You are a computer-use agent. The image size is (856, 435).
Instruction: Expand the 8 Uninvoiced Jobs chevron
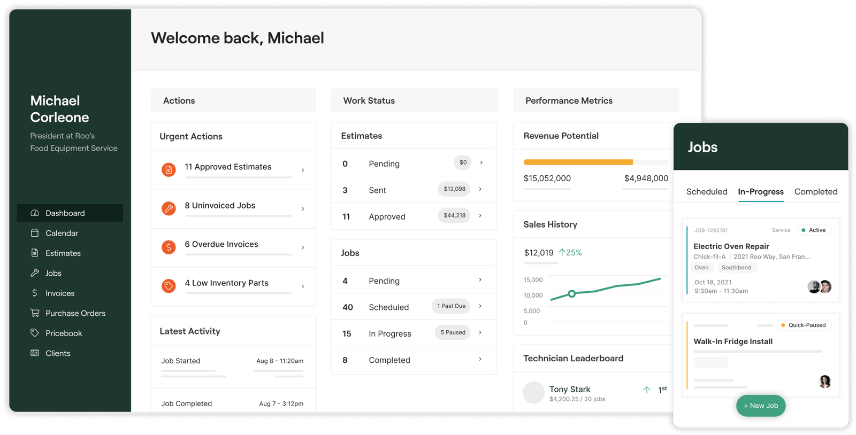(303, 209)
